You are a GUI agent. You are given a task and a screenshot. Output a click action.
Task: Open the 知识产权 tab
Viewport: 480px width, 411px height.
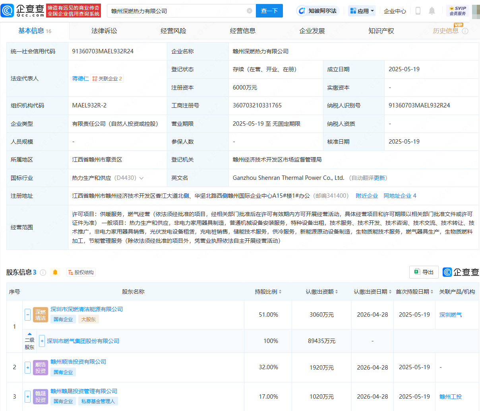[x=381, y=31]
